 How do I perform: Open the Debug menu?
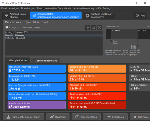click(x=106, y=8)
